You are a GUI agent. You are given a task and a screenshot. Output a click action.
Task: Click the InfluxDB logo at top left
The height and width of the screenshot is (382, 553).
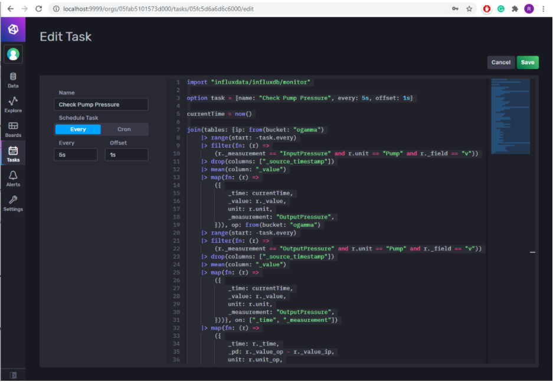coord(13,28)
